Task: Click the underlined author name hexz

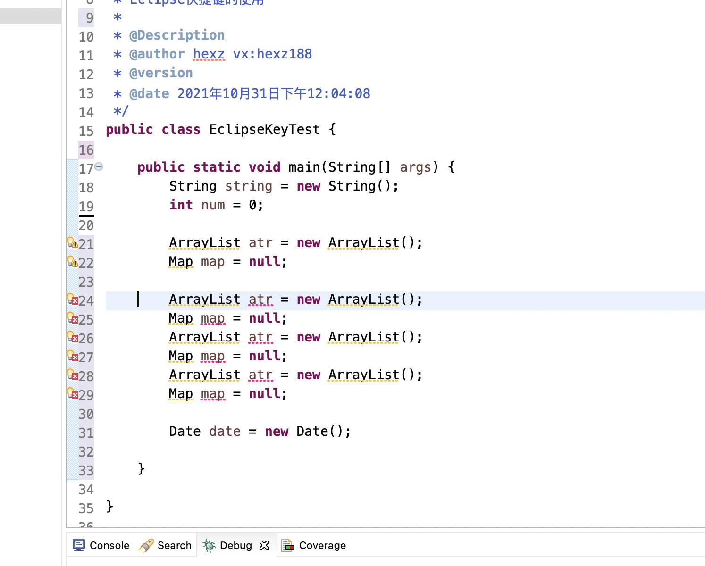Action: (209, 54)
